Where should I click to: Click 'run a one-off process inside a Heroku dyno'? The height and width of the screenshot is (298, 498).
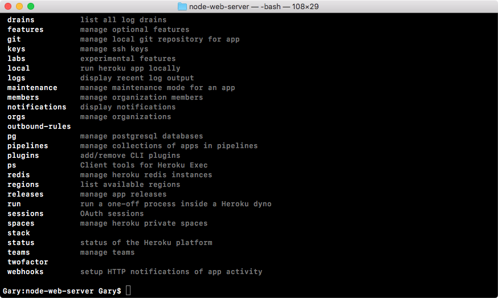pos(175,204)
